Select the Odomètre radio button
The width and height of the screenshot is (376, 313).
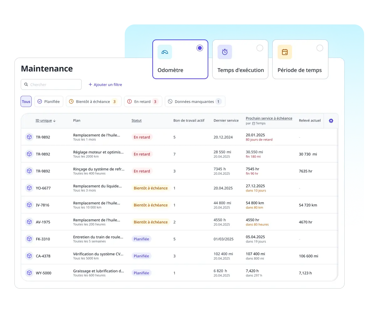[x=200, y=48]
